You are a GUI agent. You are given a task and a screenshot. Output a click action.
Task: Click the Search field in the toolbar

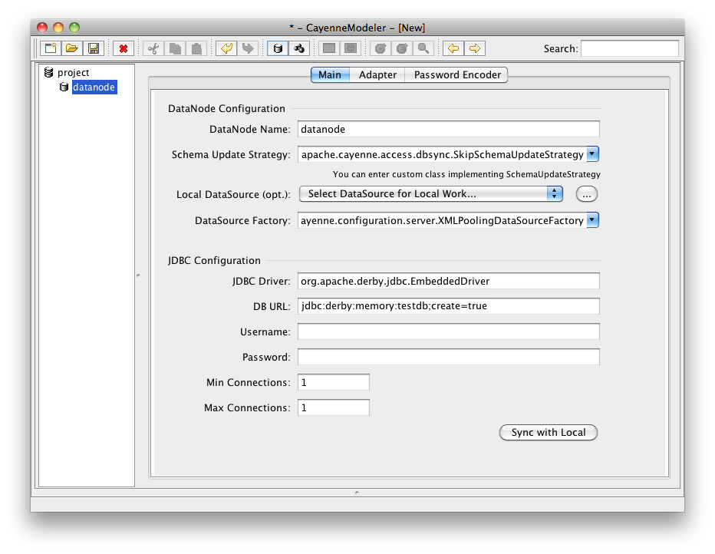point(629,48)
